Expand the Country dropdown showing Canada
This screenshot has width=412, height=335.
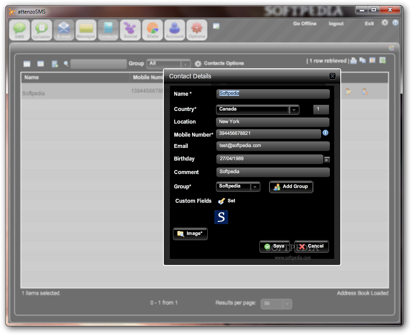pyautogui.click(x=294, y=110)
